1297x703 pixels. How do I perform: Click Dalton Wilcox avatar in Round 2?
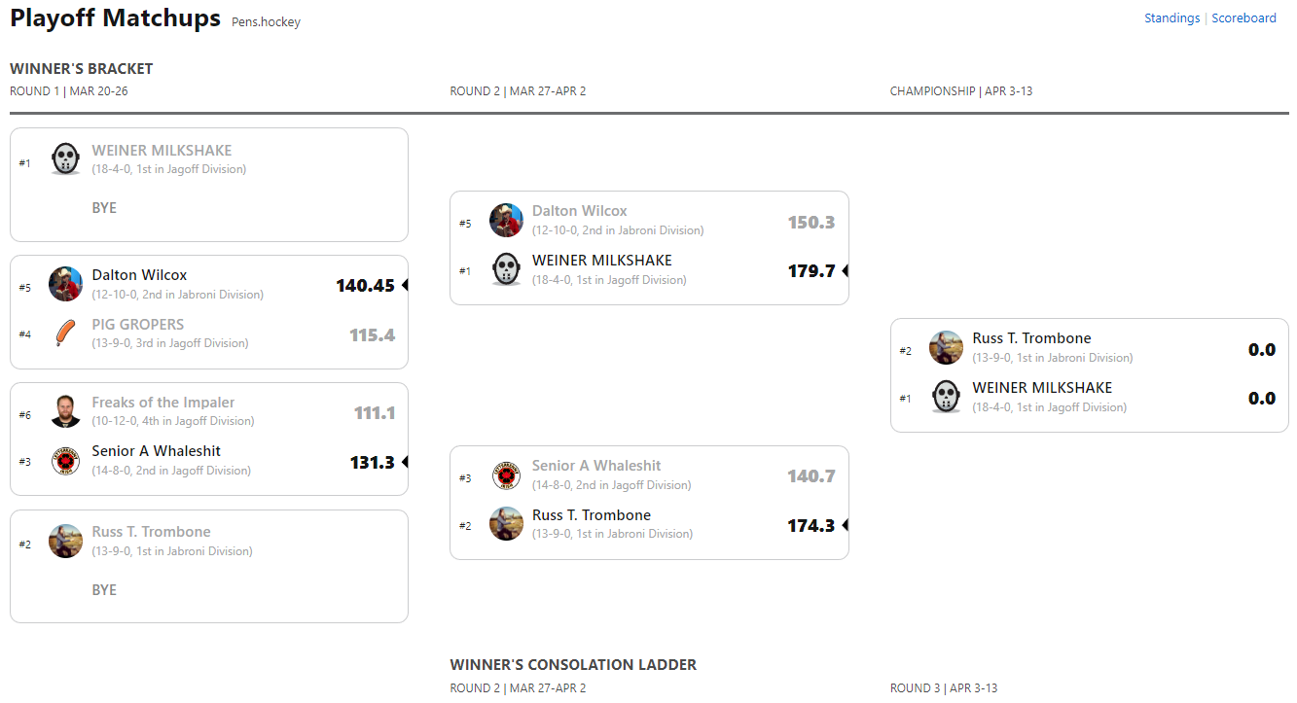[x=506, y=221]
